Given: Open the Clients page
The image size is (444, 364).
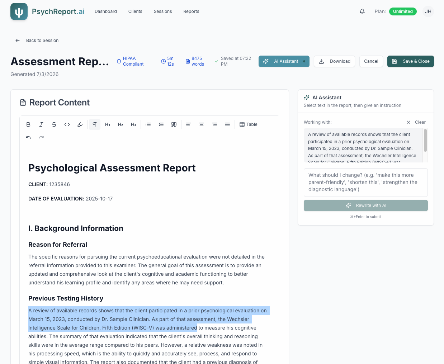Looking at the screenshot, I should coord(135,11).
